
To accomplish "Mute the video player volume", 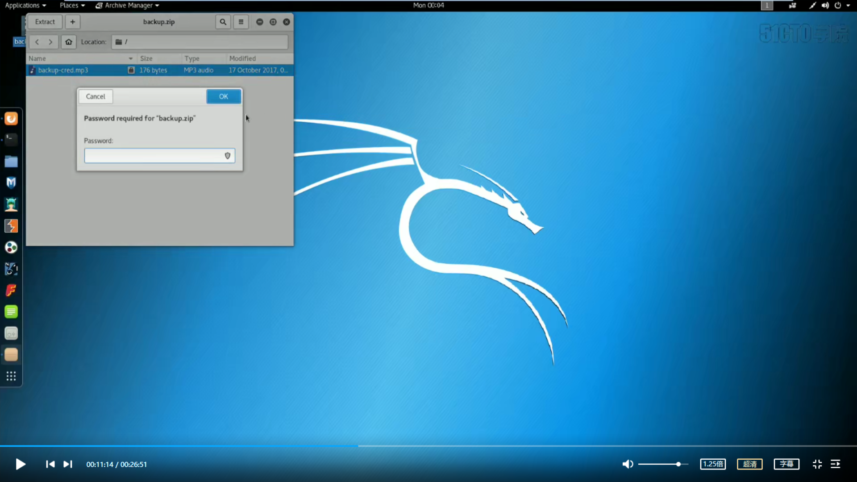I will click(x=628, y=464).
